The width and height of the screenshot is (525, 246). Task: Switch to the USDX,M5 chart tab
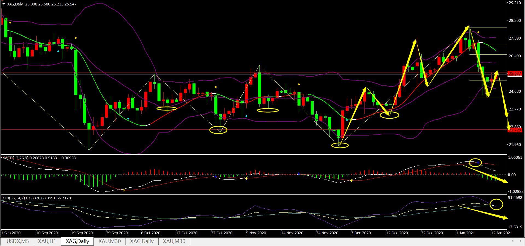click(17, 241)
